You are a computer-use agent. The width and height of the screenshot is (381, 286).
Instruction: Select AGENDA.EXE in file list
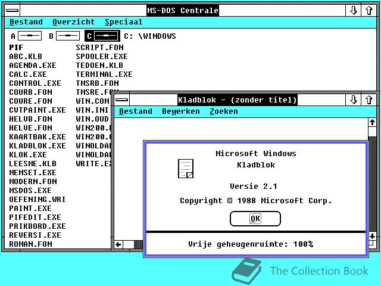pos(33,66)
